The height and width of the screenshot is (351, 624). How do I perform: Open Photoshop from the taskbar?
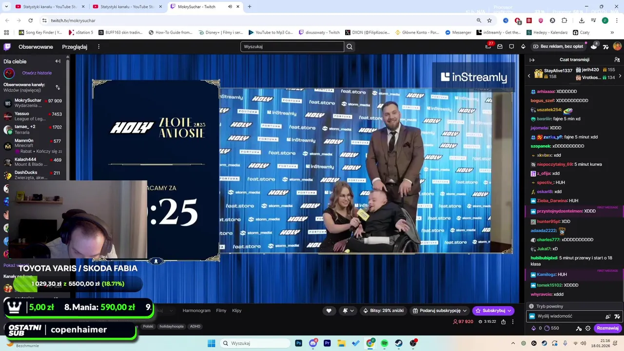[298, 343]
